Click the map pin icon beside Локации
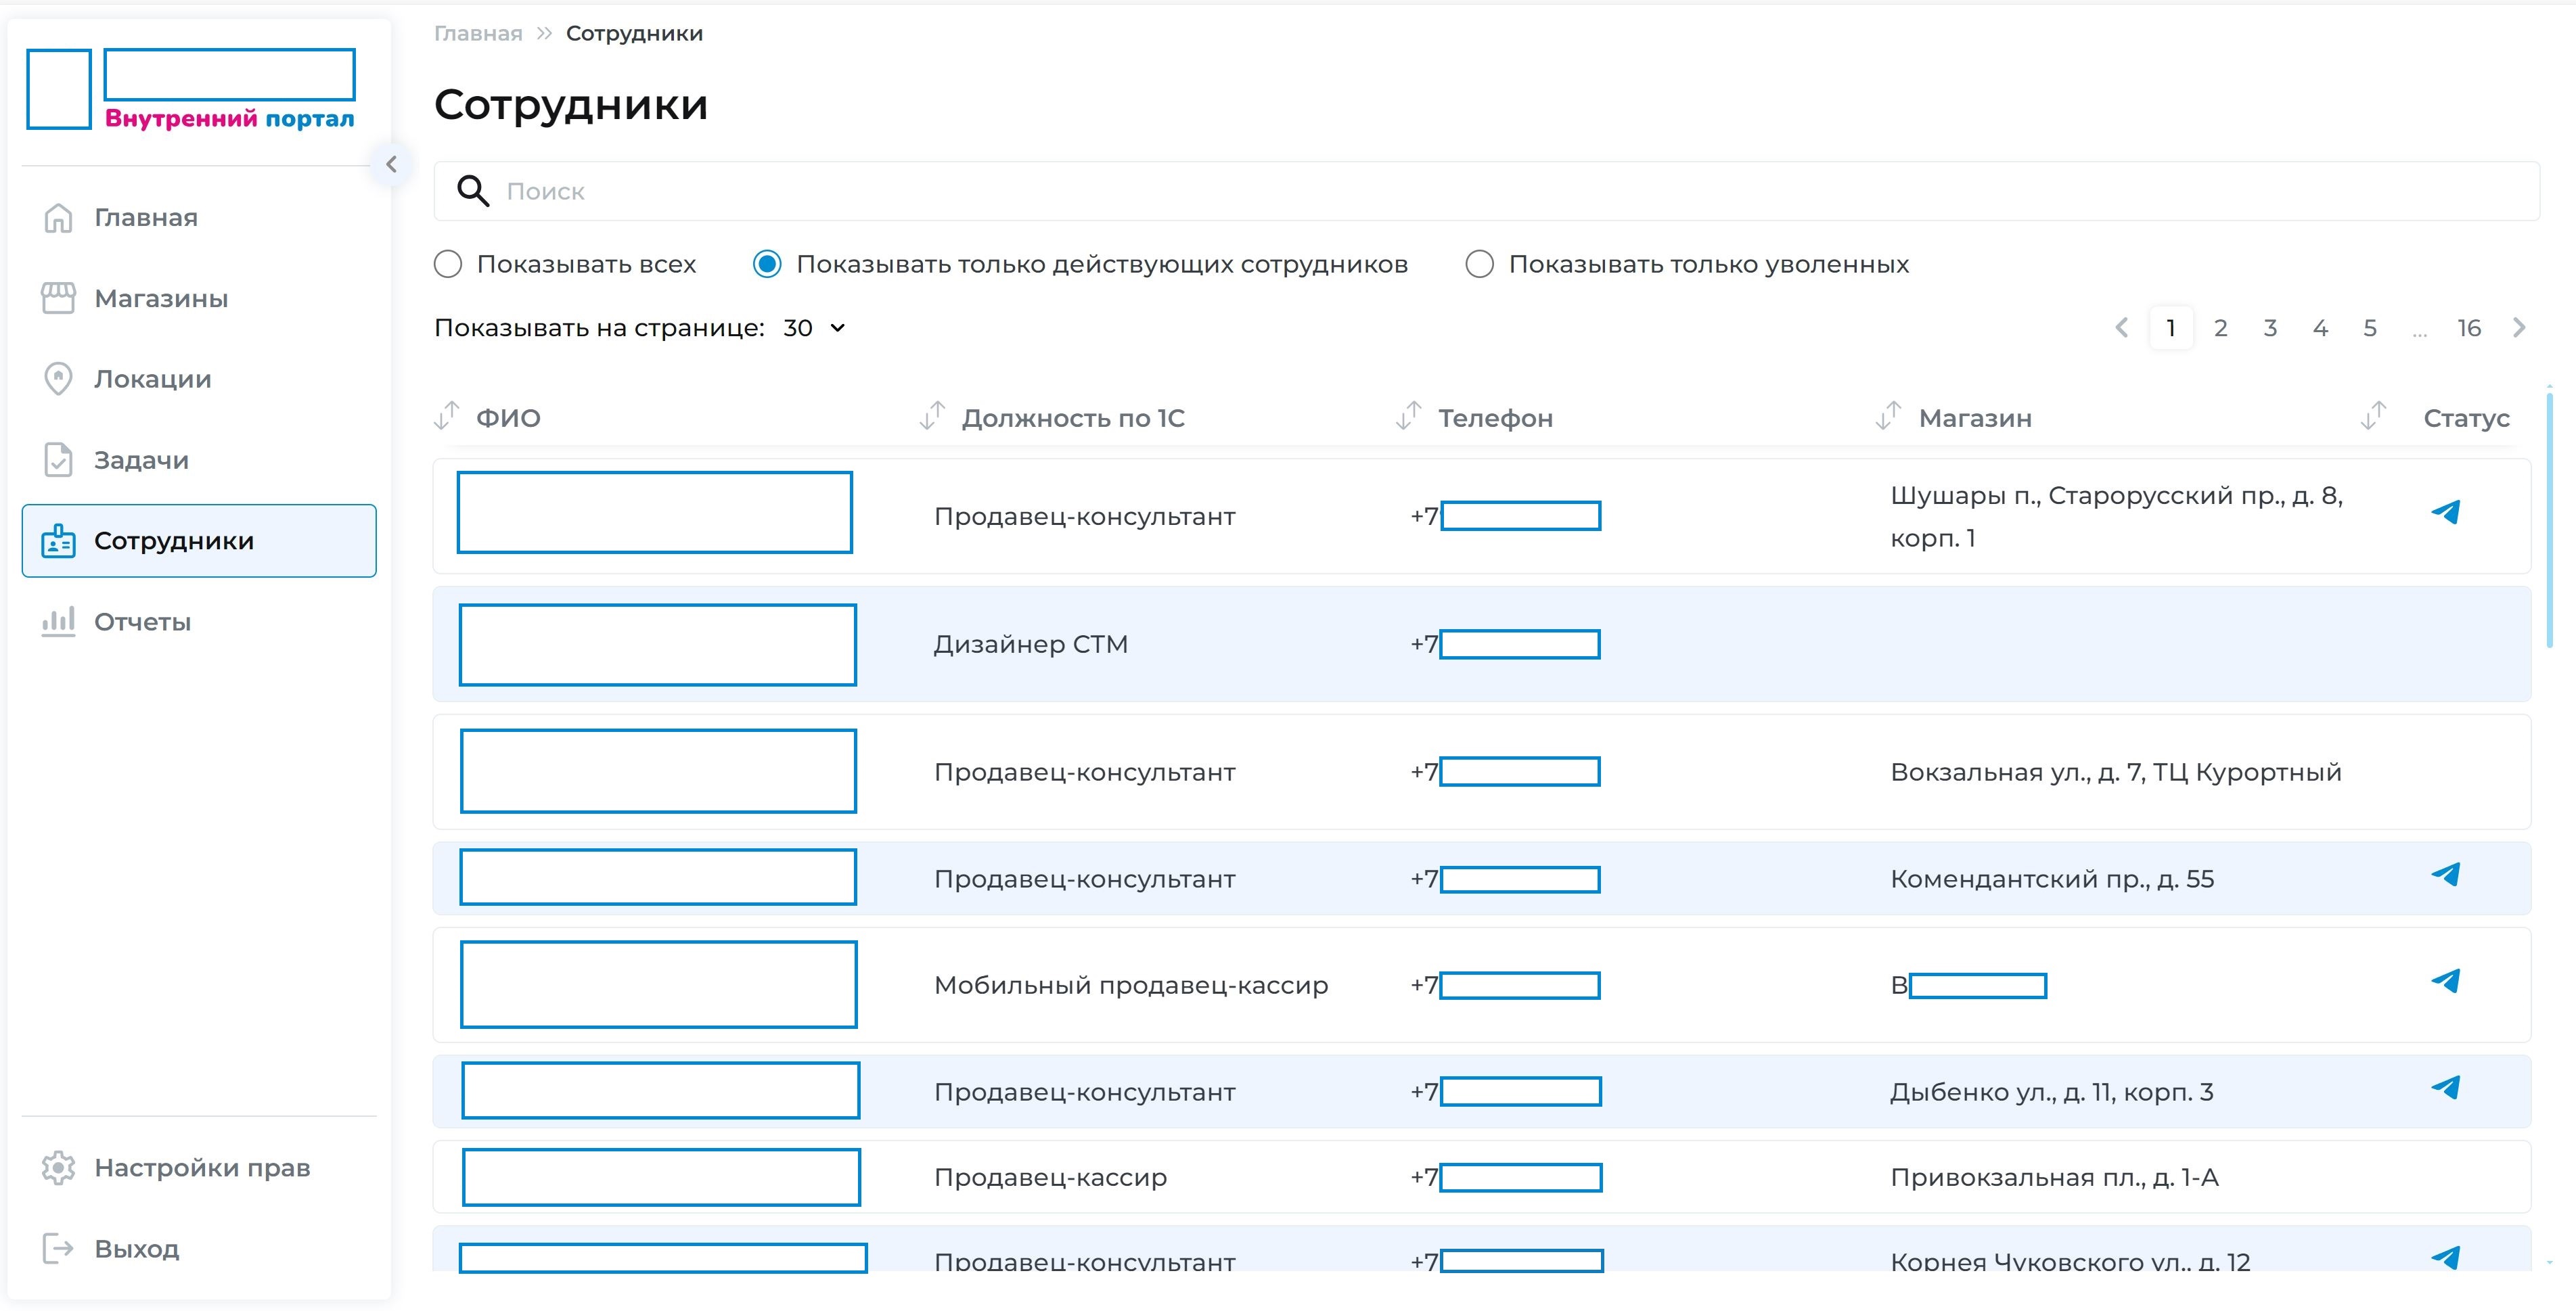Viewport: 2576px width, 1311px height. 58,379
